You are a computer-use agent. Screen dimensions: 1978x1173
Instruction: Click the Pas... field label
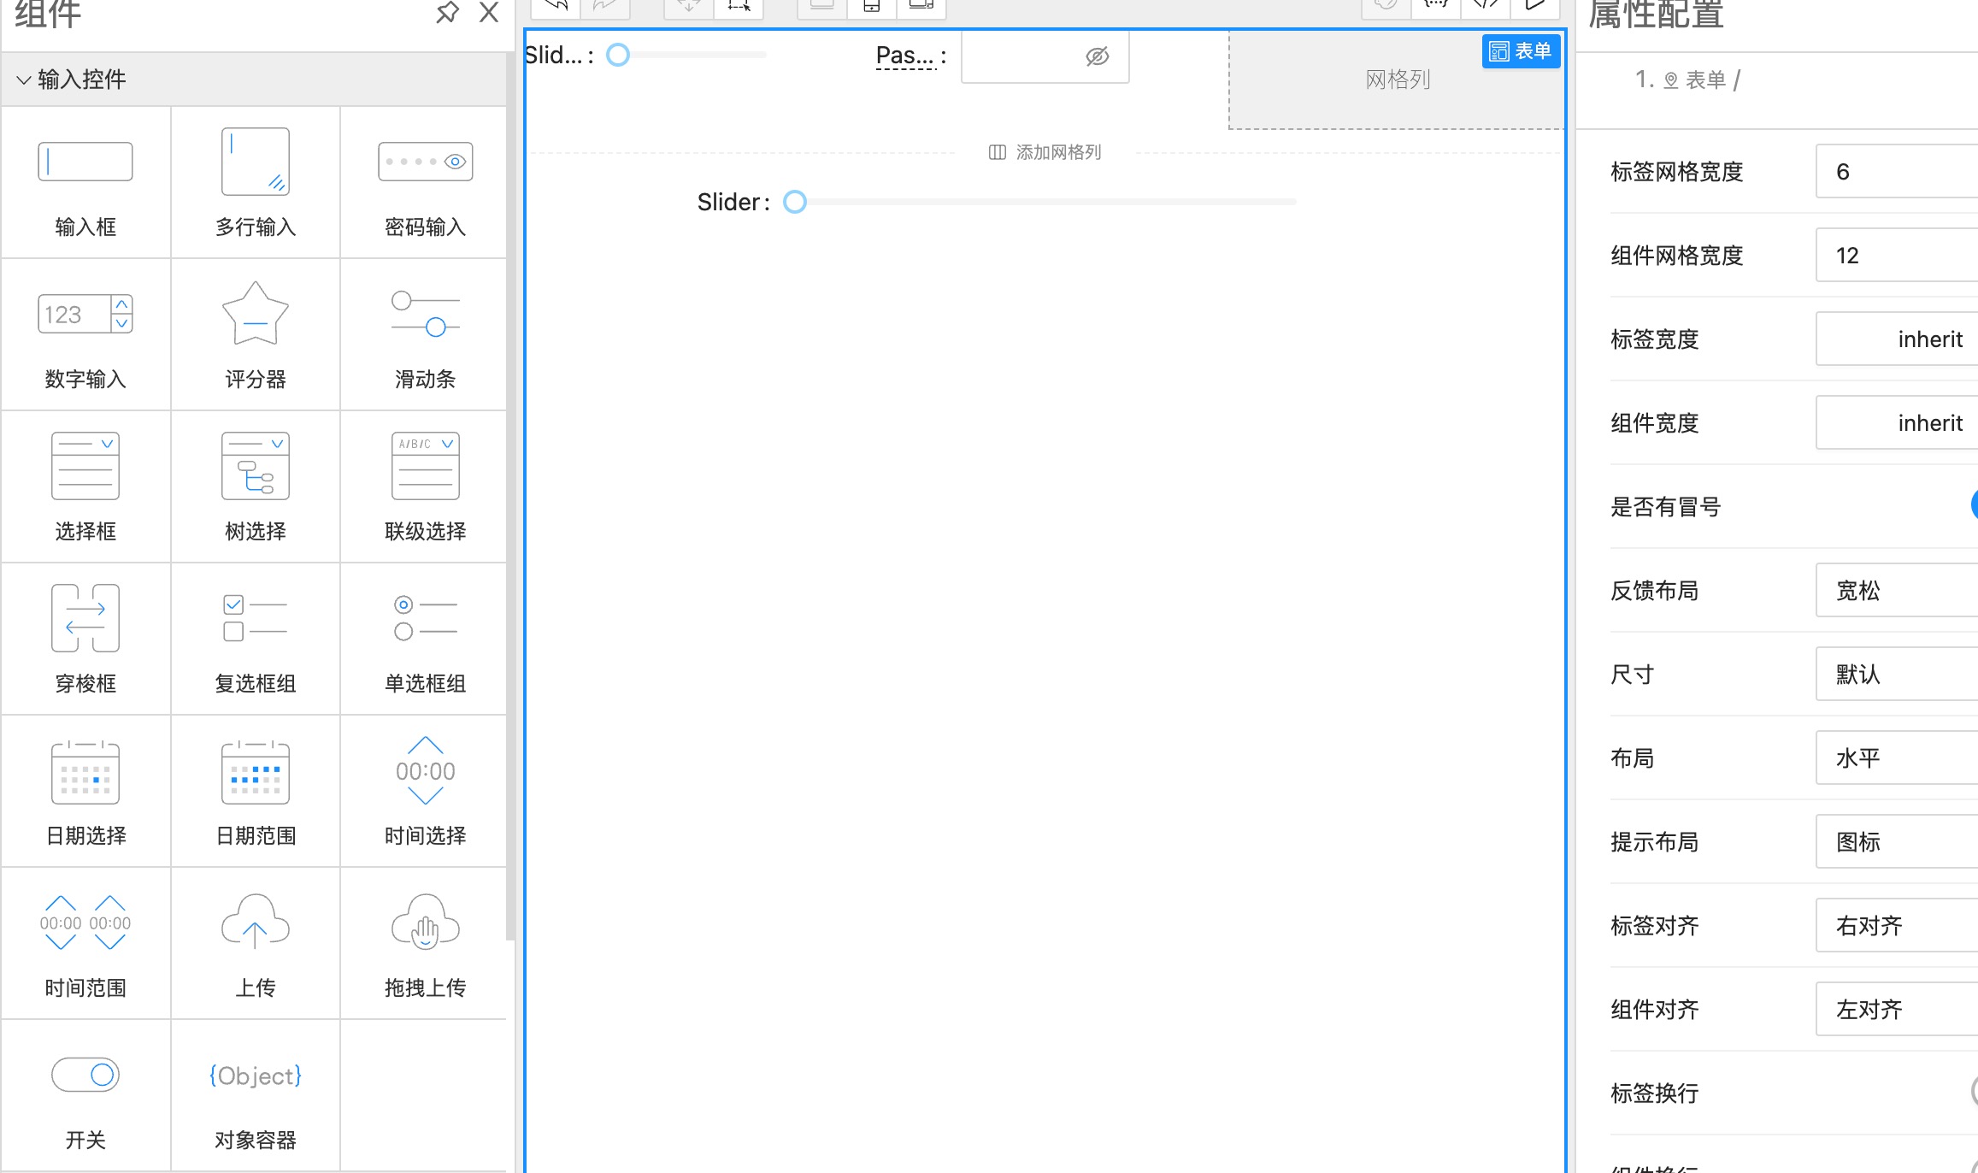905,56
